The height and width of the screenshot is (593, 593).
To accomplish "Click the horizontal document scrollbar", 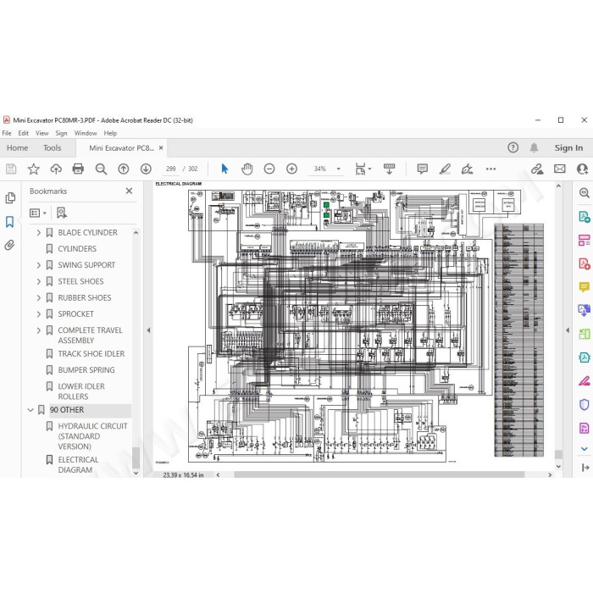I will pos(379,474).
